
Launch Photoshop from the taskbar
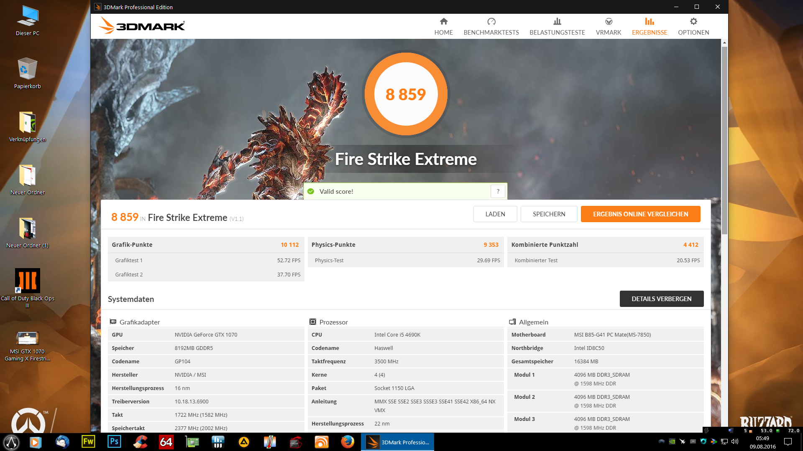(x=114, y=442)
